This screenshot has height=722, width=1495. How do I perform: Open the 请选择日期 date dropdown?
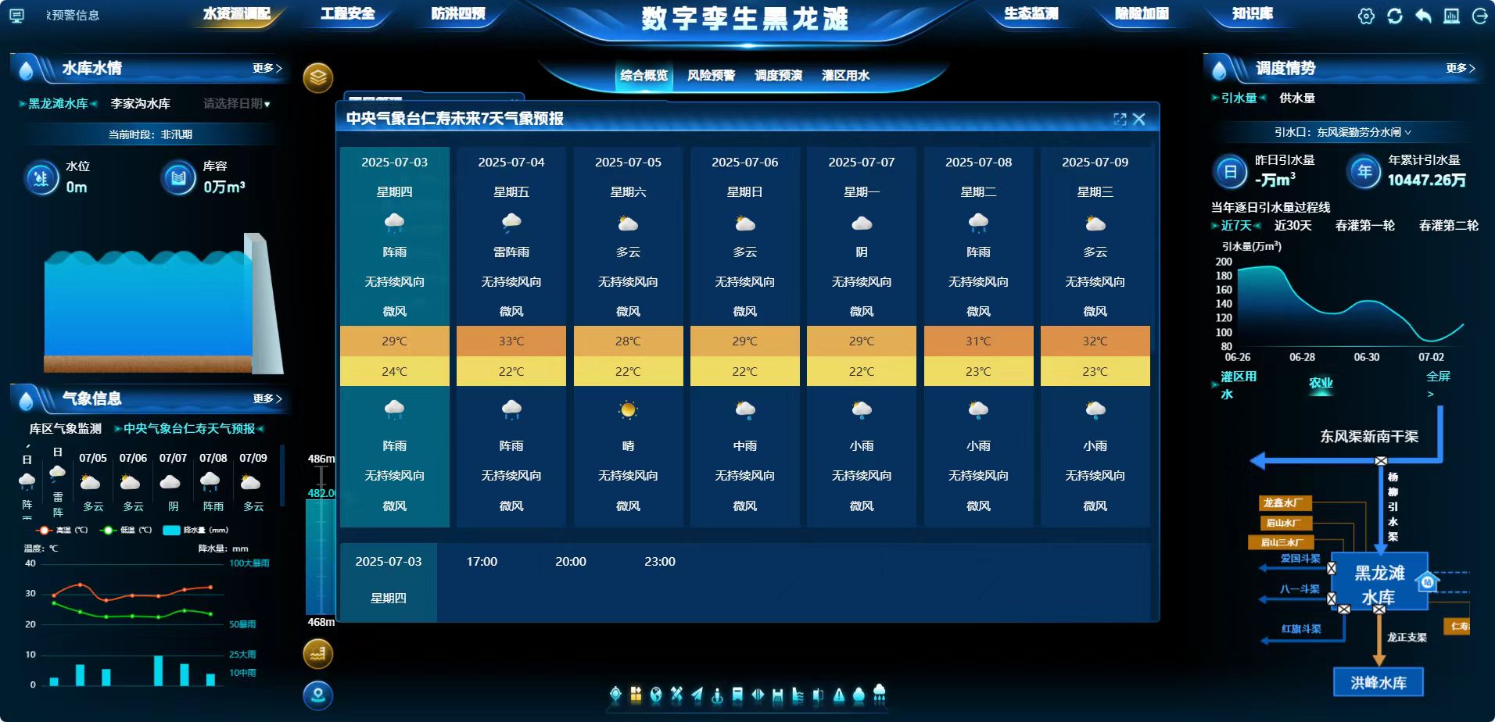point(236,104)
